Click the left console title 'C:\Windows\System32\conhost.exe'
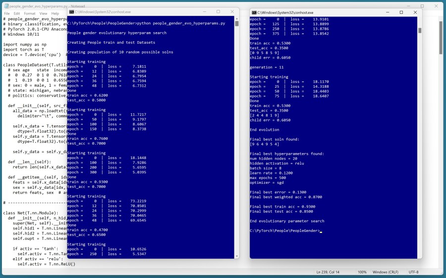Screen dimensions: 446x278 coord(103,12)
